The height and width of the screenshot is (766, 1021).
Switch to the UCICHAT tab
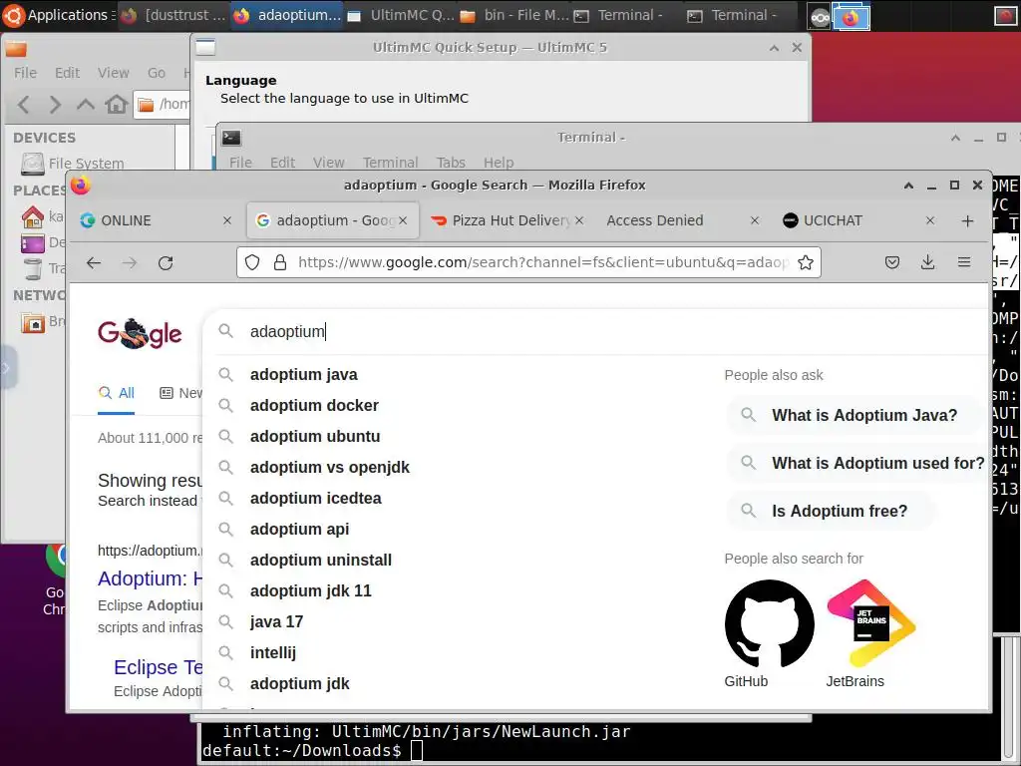pos(858,220)
